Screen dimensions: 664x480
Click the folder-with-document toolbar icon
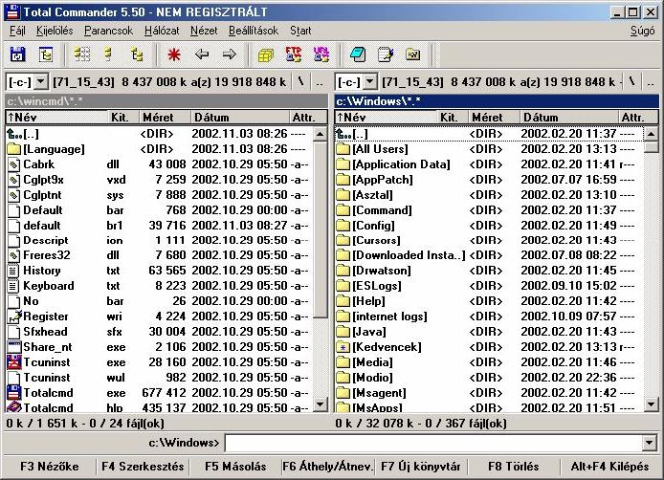[413, 55]
